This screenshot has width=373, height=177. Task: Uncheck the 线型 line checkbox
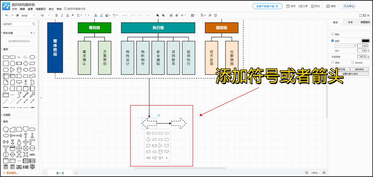click(x=333, y=41)
